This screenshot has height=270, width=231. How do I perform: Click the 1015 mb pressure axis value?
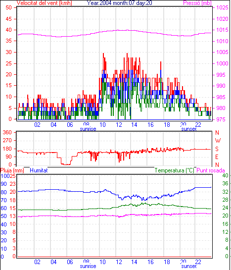click(223, 30)
